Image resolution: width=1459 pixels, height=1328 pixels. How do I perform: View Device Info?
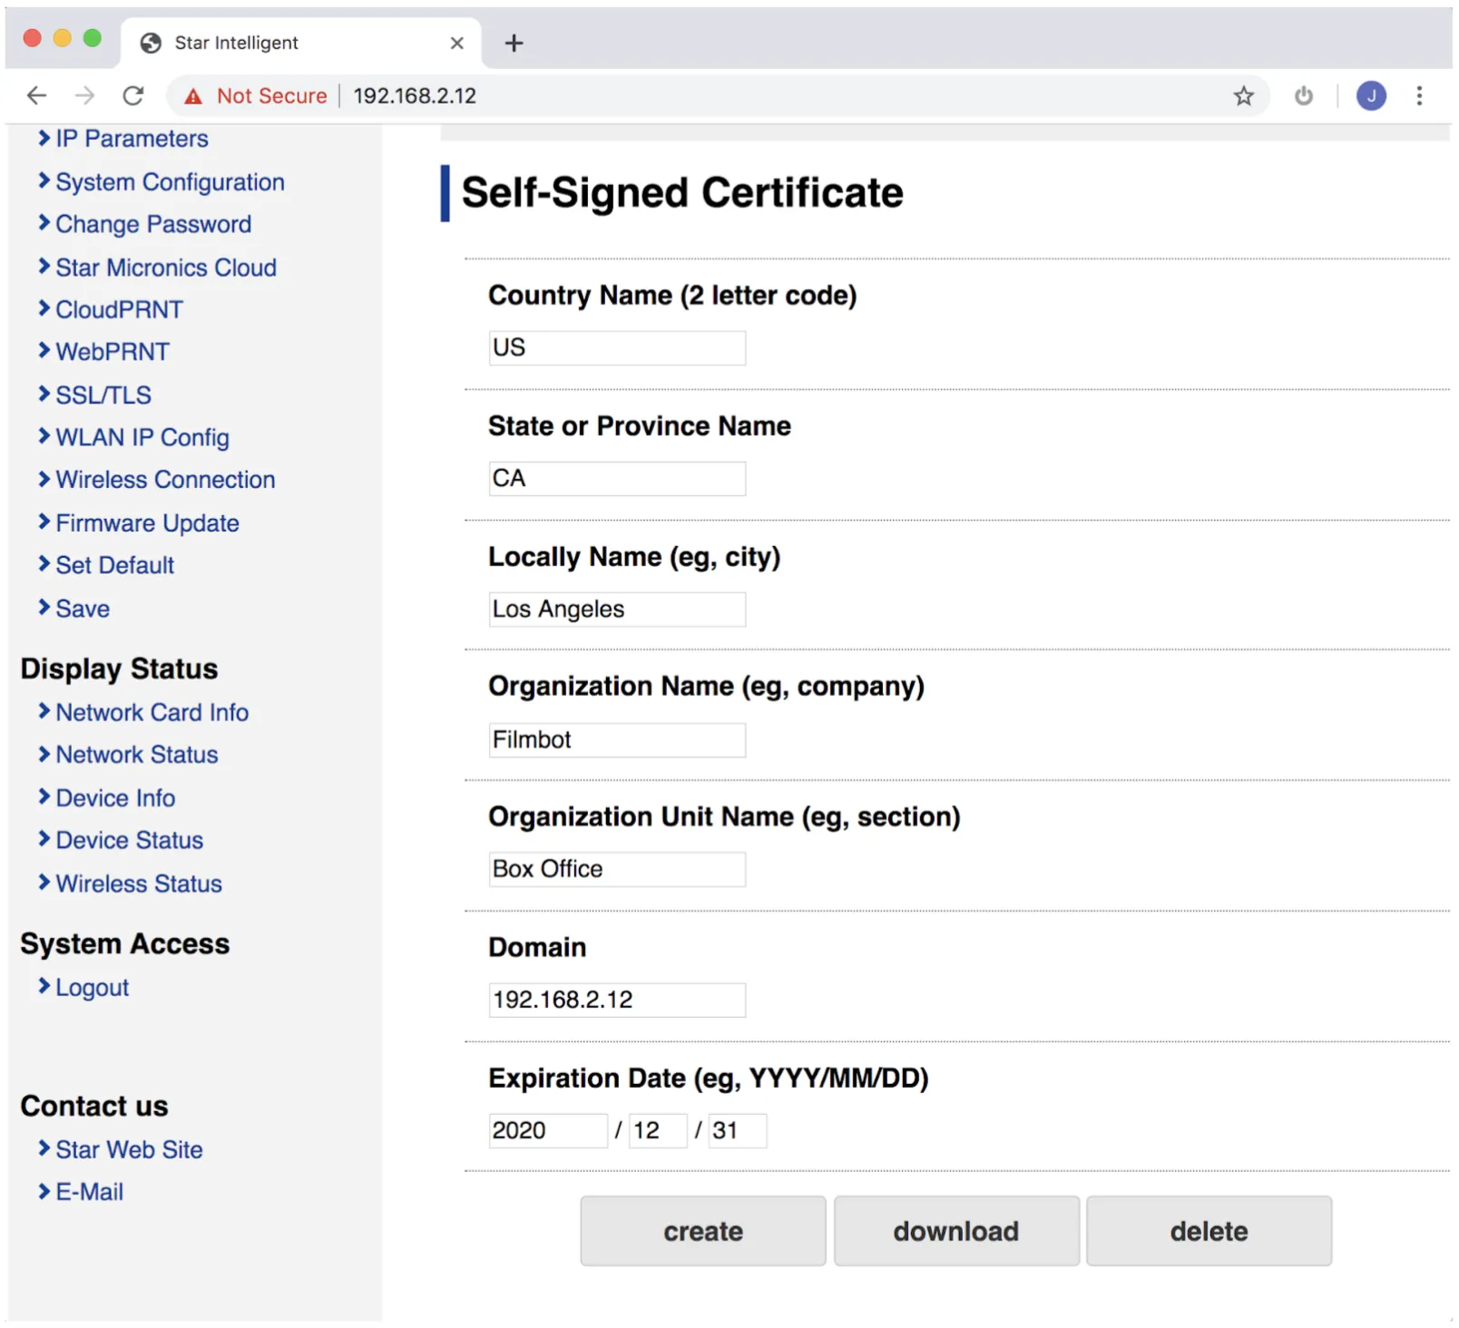(x=115, y=798)
